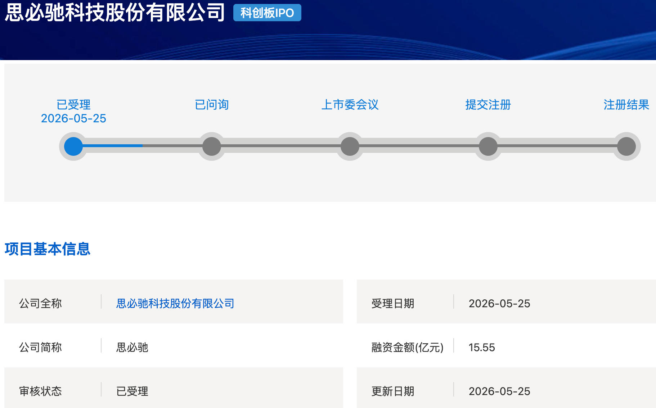Image resolution: width=656 pixels, height=408 pixels.
Task: Click the 科创板IPO badge
Action: 267,13
